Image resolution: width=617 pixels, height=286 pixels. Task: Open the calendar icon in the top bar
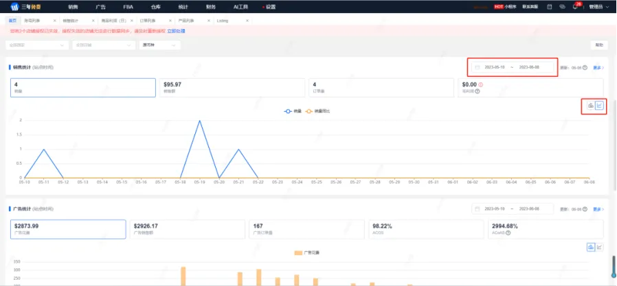pyautogui.click(x=550, y=7)
